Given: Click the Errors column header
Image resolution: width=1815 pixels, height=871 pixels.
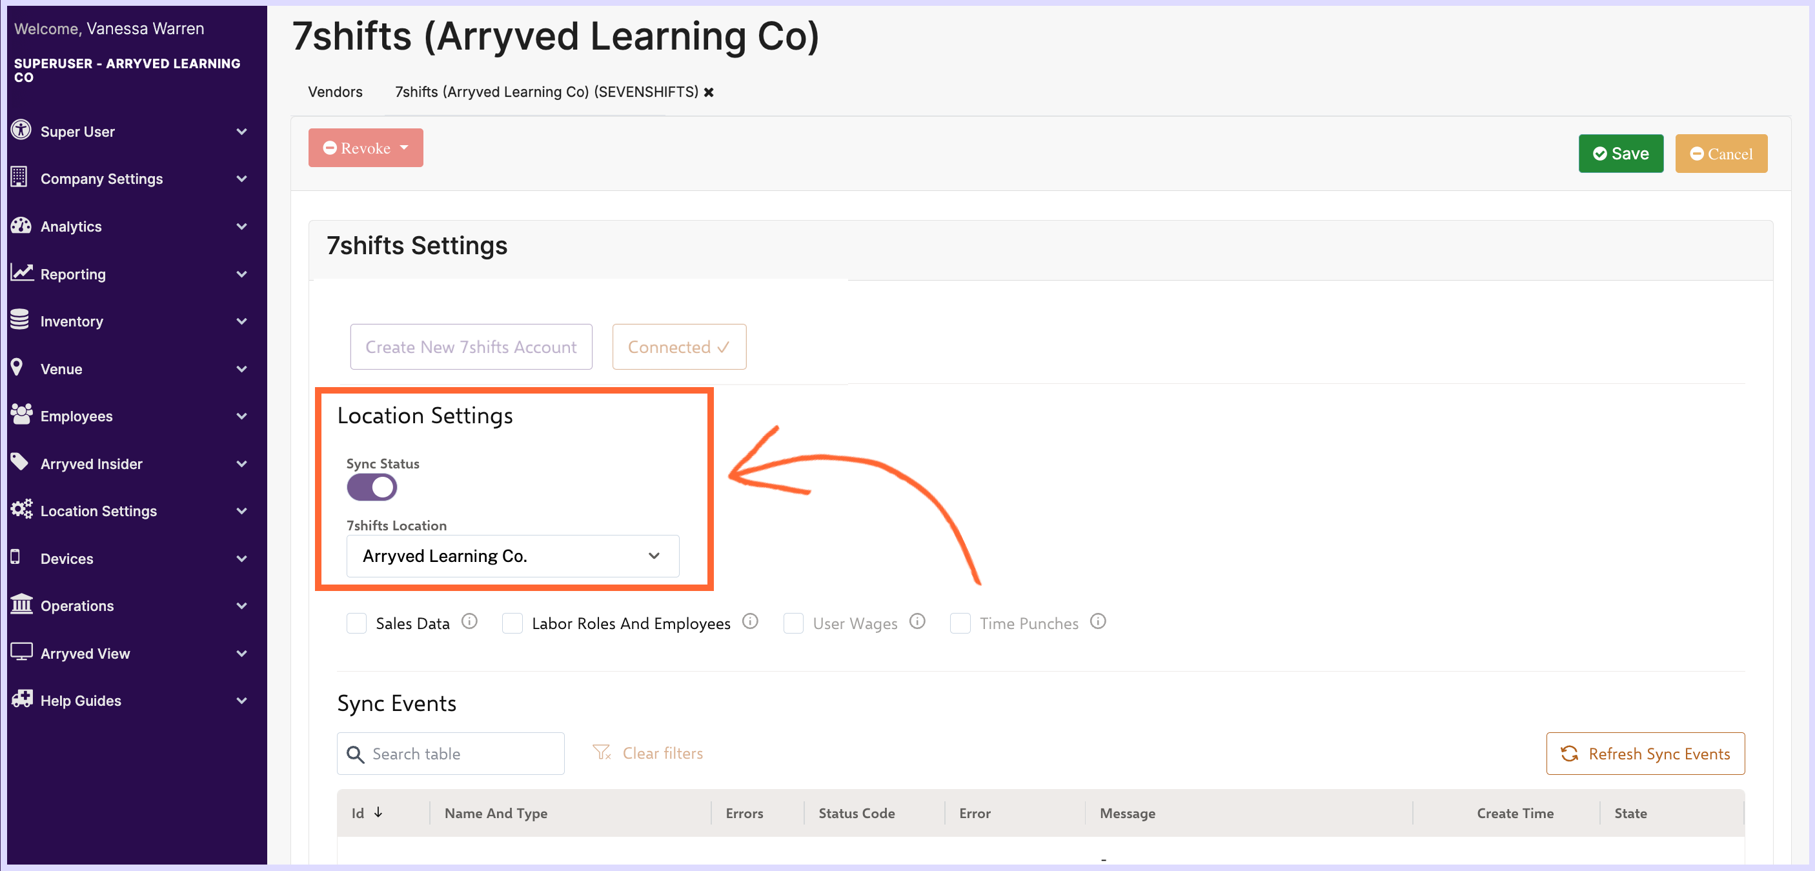Looking at the screenshot, I should [744, 814].
